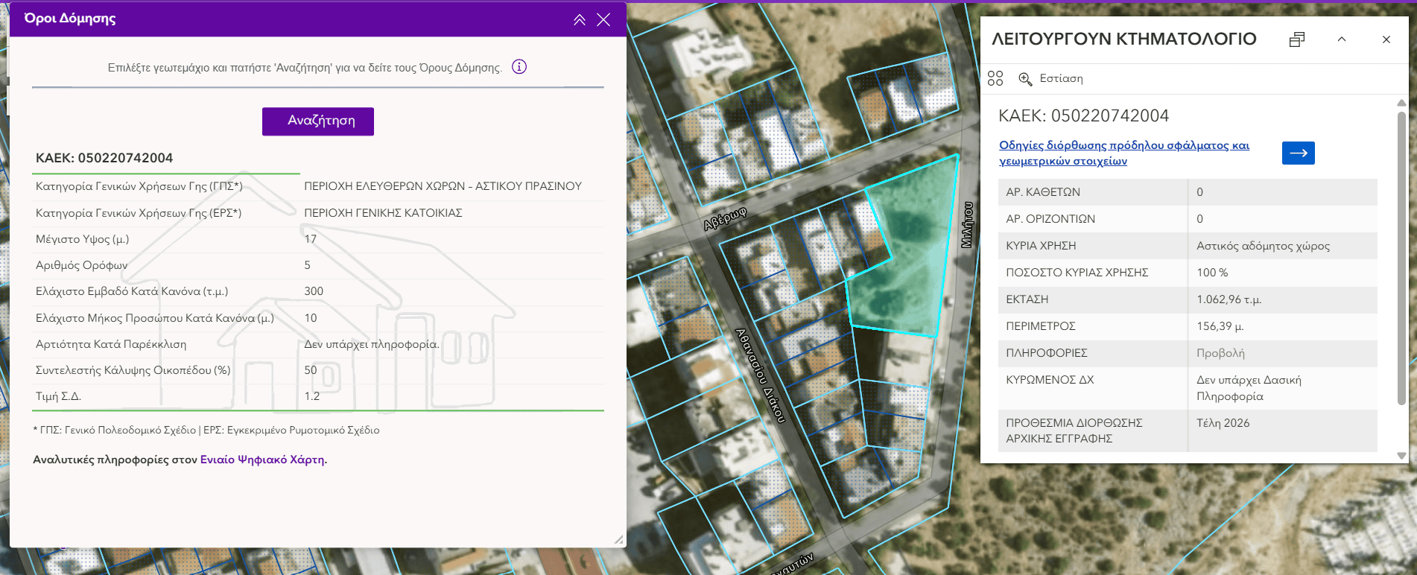
Task: Click the blue arrow button
Action: (1298, 153)
